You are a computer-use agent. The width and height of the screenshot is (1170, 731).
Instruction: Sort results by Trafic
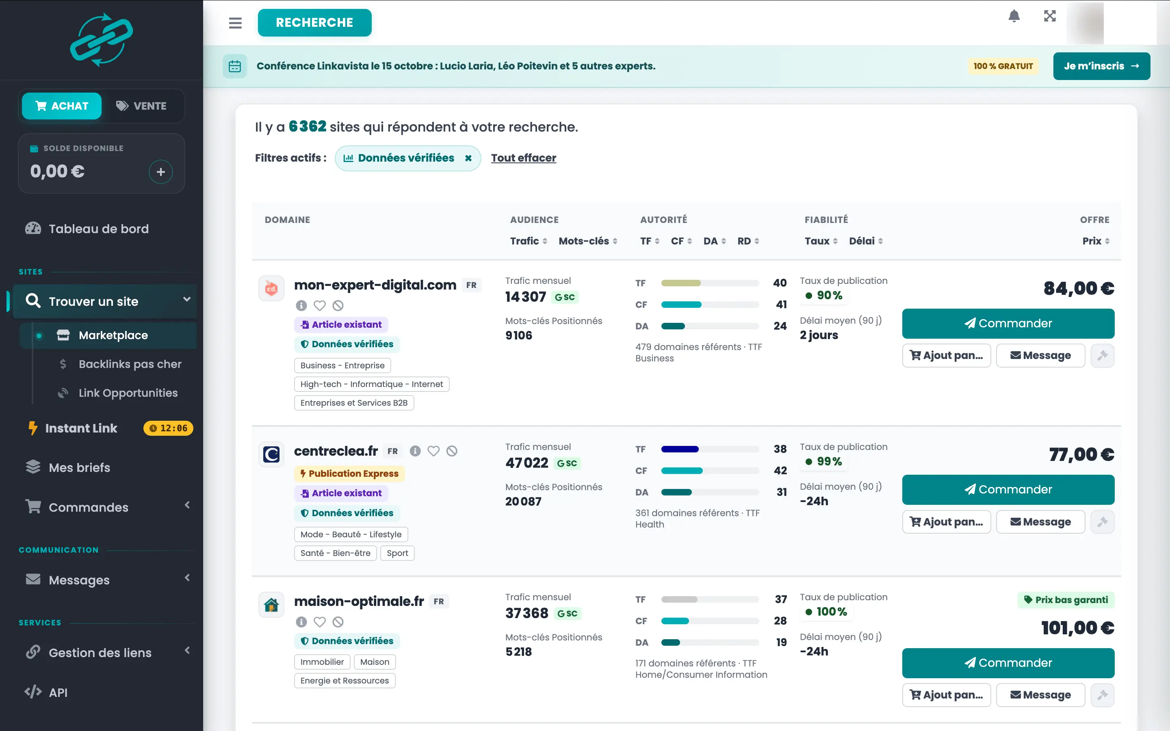point(529,241)
